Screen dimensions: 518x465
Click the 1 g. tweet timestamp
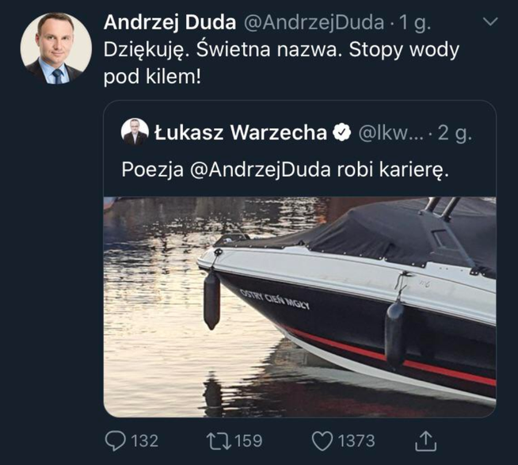coord(415,24)
